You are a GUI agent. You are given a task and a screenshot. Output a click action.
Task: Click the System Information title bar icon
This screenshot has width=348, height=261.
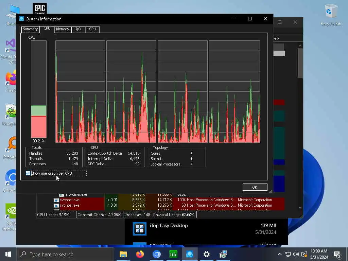pyautogui.click(x=21, y=19)
